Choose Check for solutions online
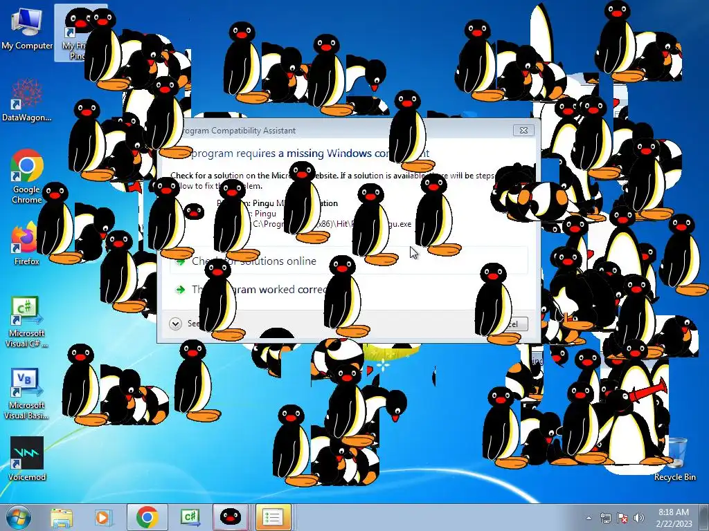This screenshot has width=709, height=531. pos(349,261)
